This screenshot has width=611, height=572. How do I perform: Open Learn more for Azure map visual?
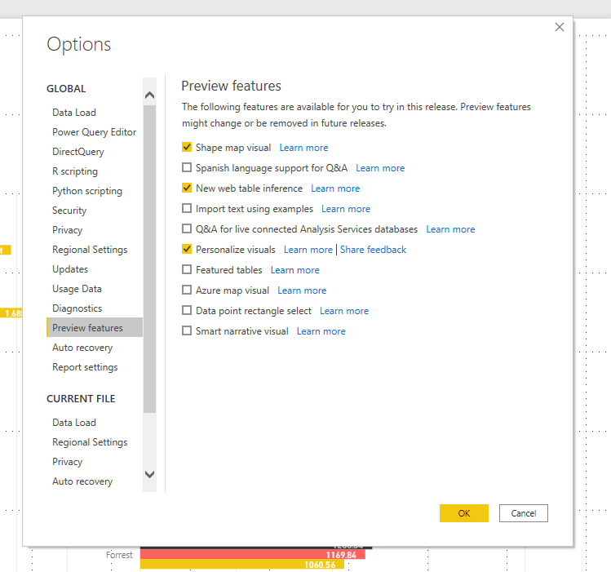(302, 290)
